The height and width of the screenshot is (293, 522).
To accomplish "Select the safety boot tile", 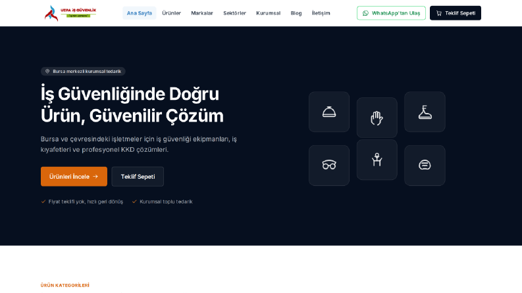I will [x=425, y=112].
